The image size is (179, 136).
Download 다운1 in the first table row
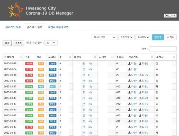pos(133,63)
